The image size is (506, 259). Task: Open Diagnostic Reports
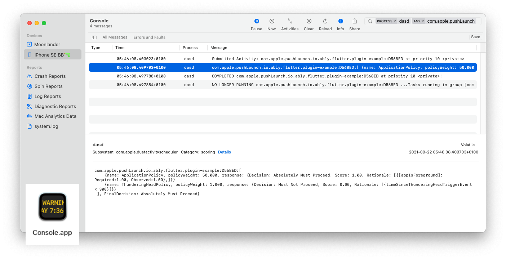click(55, 106)
